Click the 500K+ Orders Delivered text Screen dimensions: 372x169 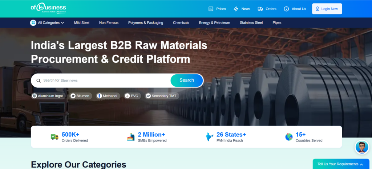pos(75,137)
